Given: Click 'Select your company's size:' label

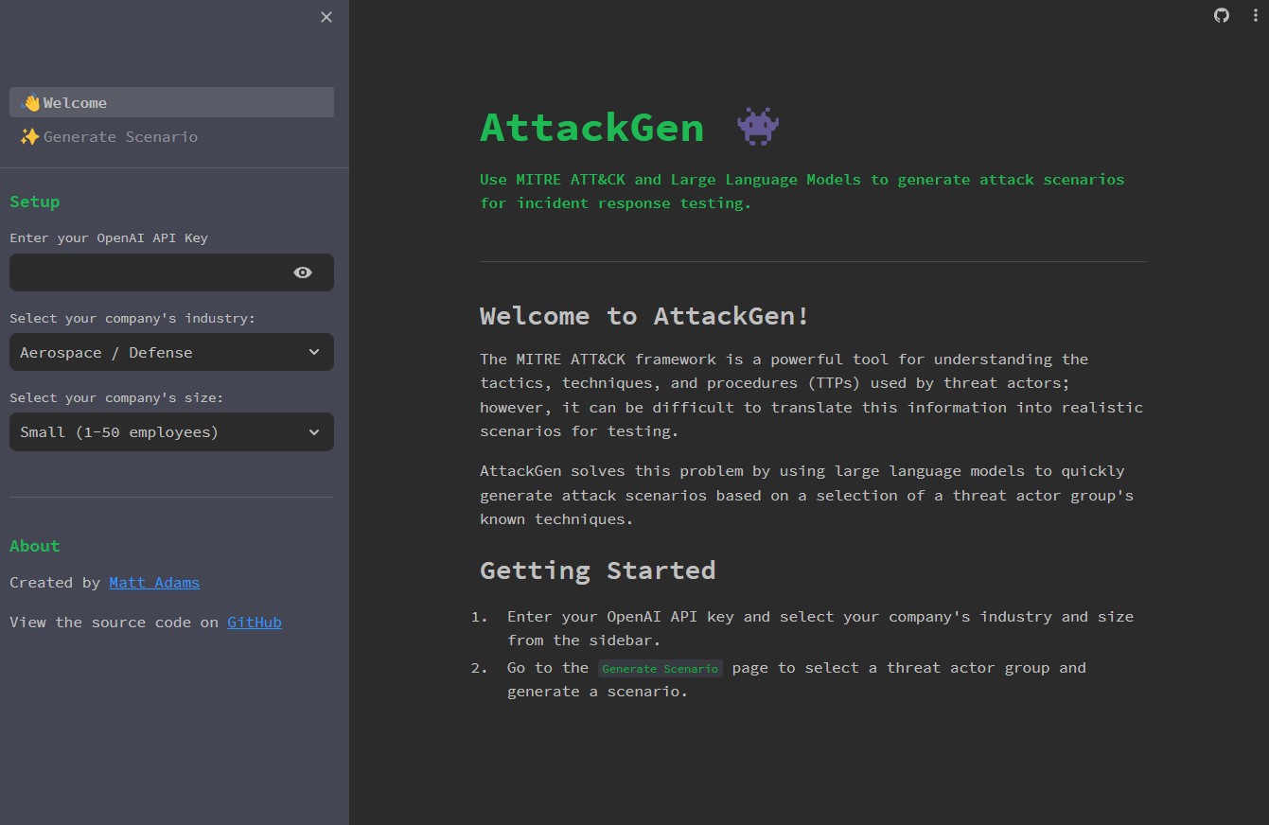Looking at the screenshot, I should click(x=116, y=397).
